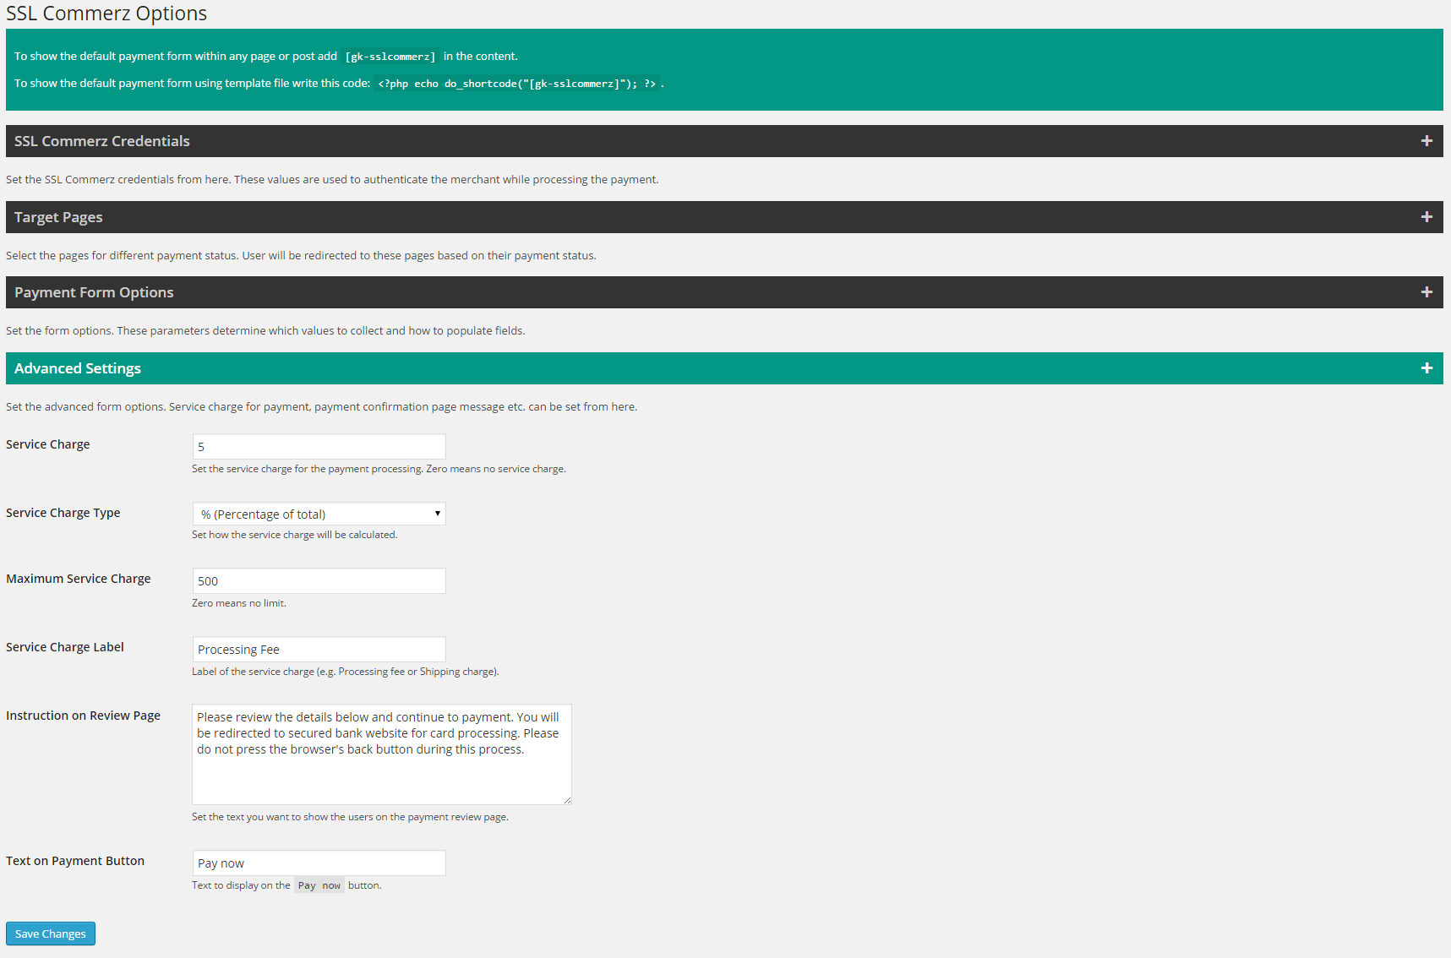The width and height of the screenshot is (1451, 958).
Task: Click the Text on Payment Button field
Action: (x=319, y=863)
